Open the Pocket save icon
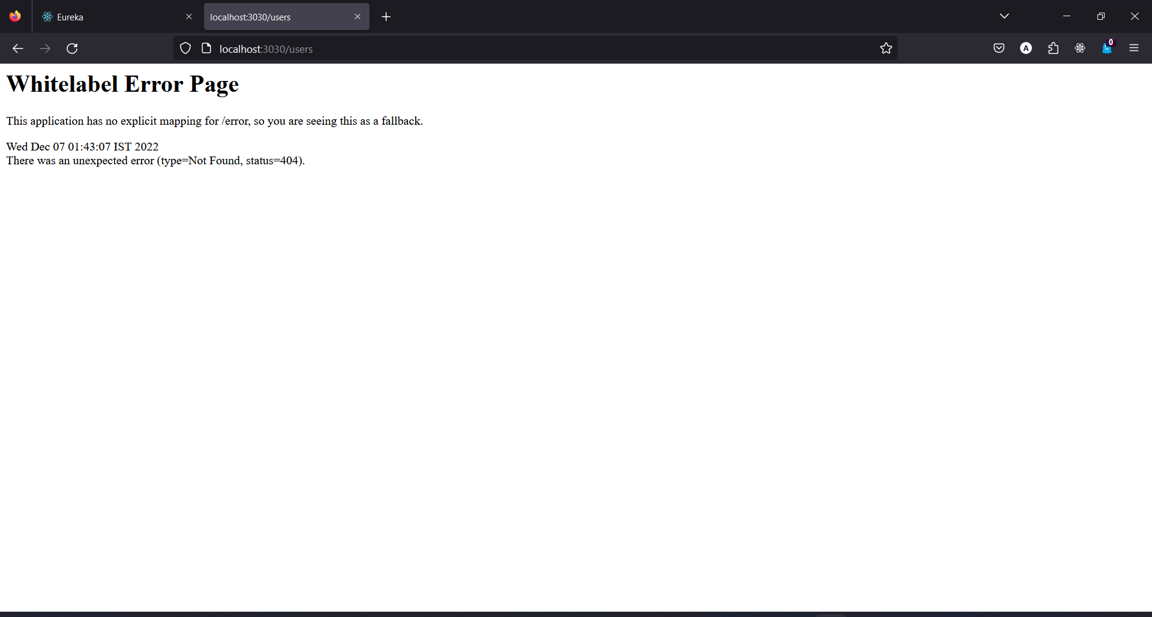Image resolution: width=1152 pixels, height=617 pixels. tap(999, 49)
